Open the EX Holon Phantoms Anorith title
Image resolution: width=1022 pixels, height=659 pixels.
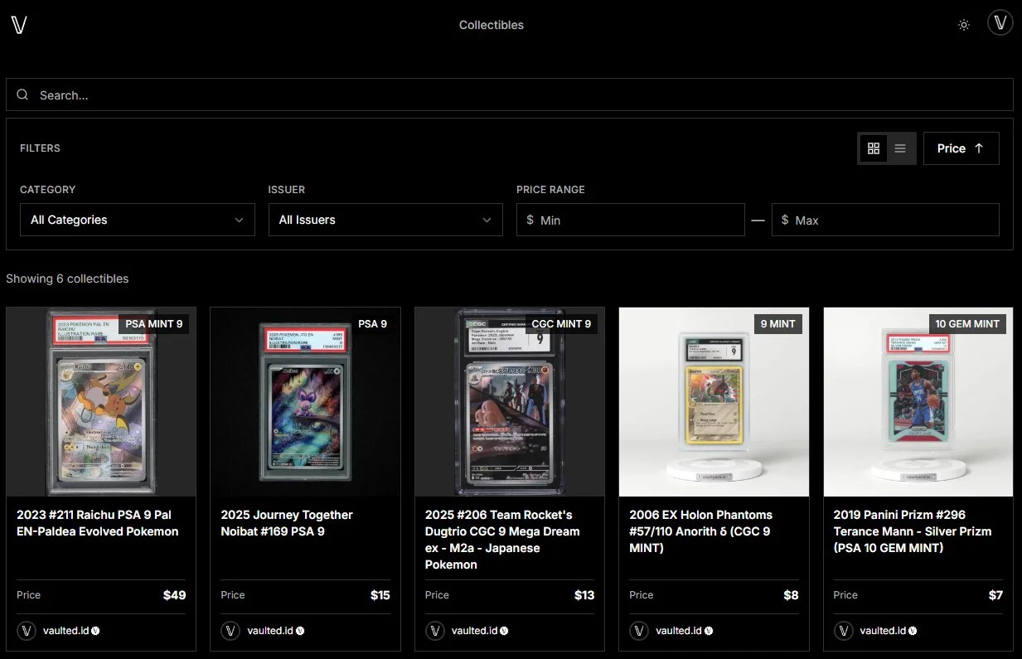point(700,531)
